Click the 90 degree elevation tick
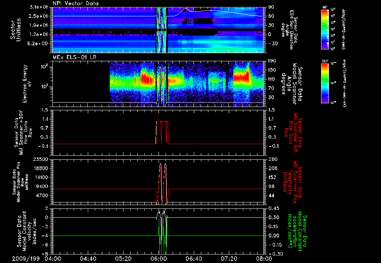The width and height of the screenshot is (381, 263). (271, 7)
